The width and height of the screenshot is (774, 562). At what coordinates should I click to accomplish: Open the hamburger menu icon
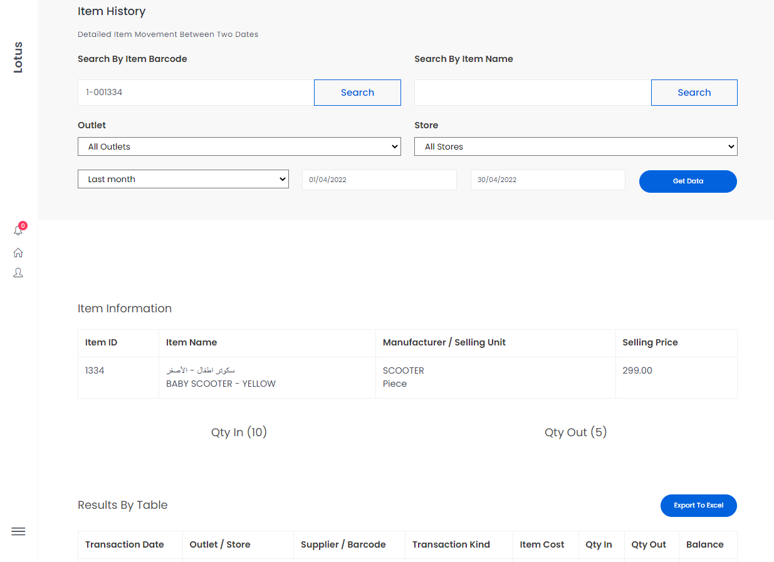(18, 532)
